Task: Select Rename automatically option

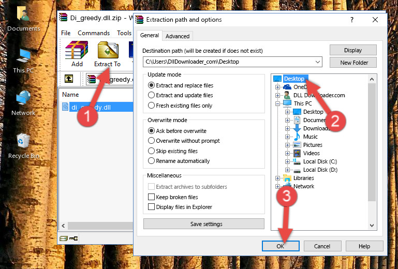Action: pyautogui.click(x=151, y=161)
